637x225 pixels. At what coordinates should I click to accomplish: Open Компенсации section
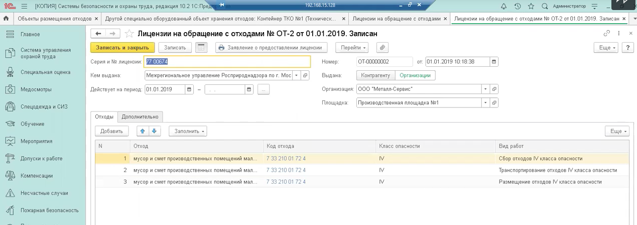click(x=36, y=176)
